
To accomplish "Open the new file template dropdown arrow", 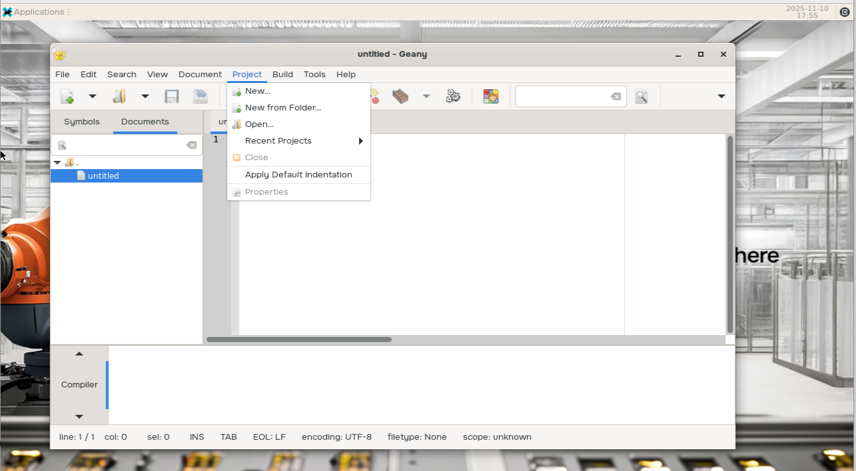I will point(92,96).
